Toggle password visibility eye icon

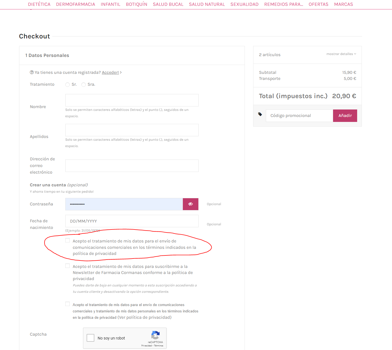coord(191,204)
